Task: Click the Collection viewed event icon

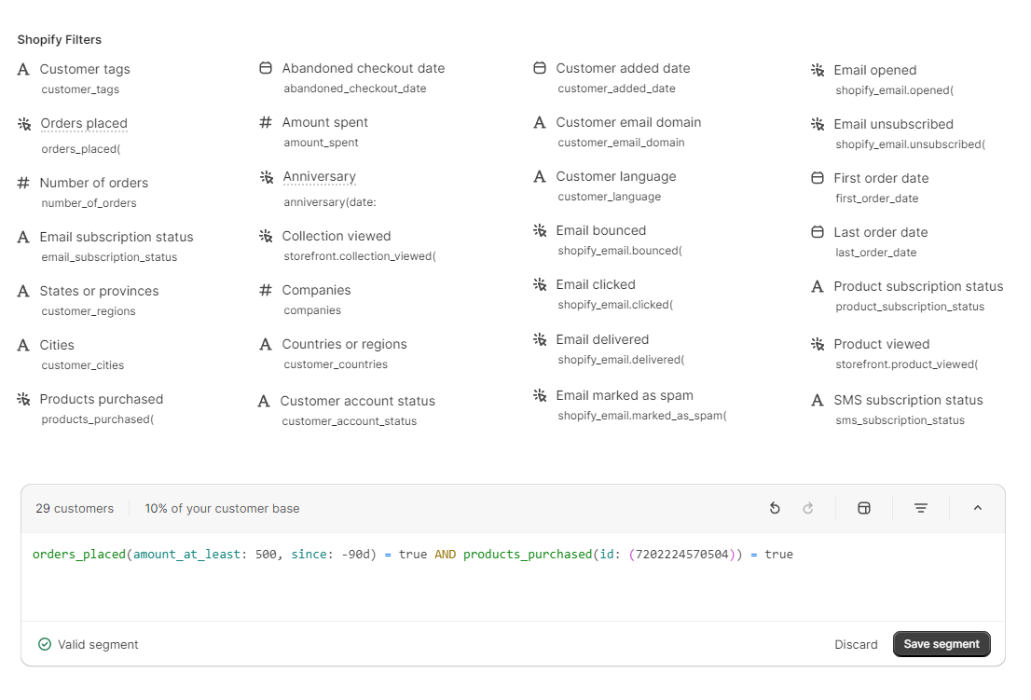Action: [266, 236]
